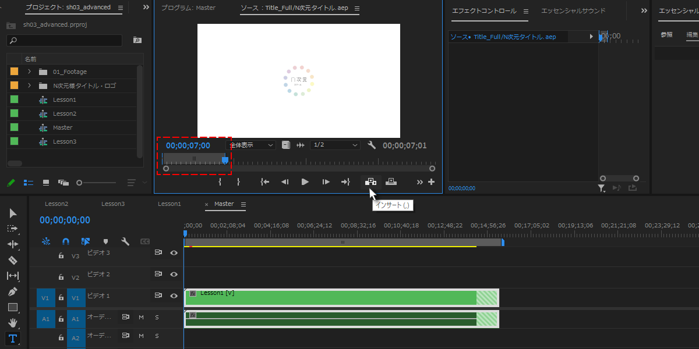Select the Master sequence in project panel
Viewport: 699px width, 349px height.
point(63,127)
